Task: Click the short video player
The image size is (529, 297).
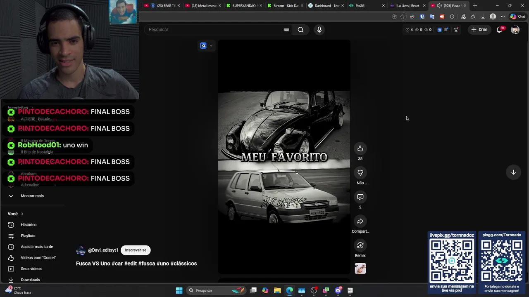Action: [x=284, y=157]
